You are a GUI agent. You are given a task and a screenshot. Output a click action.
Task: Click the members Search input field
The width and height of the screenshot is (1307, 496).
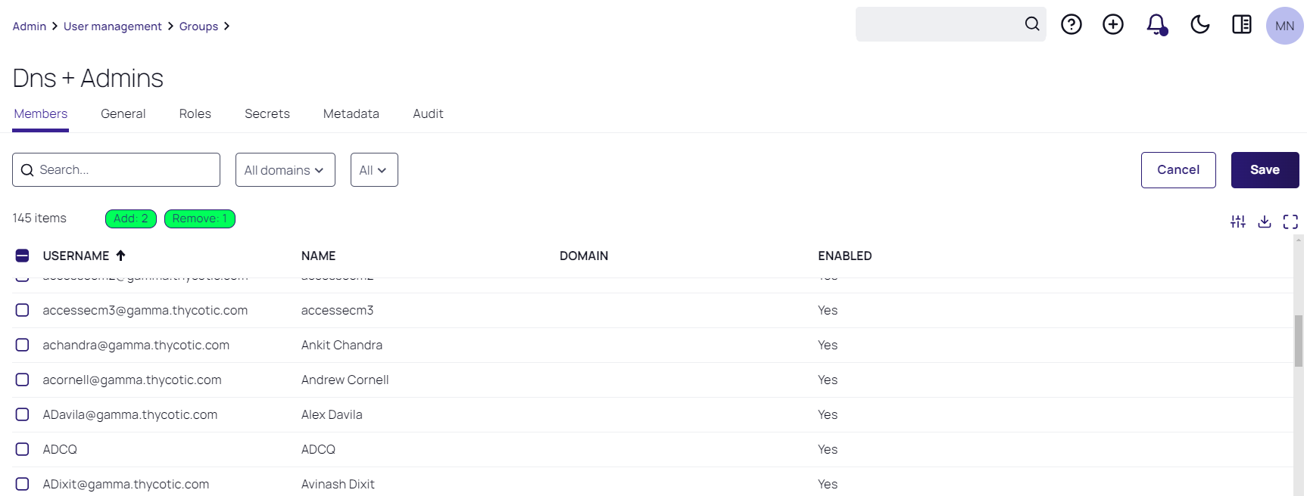point(116,170)
